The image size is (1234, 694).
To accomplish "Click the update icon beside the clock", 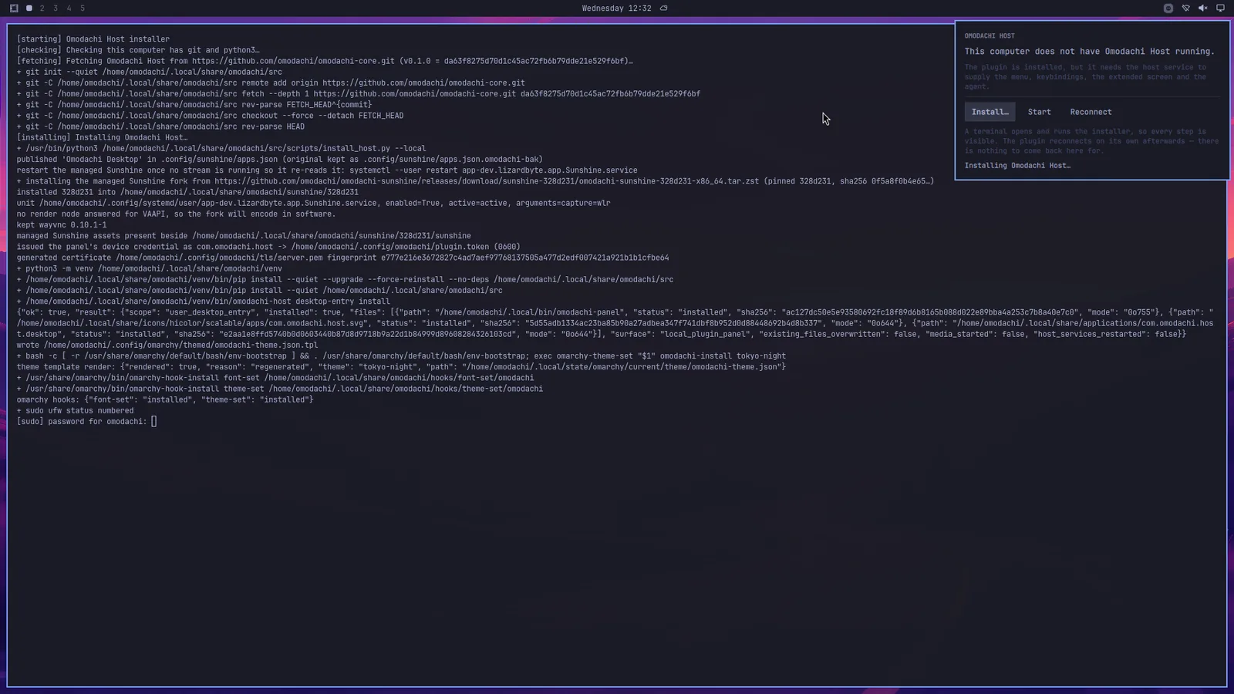I will click(x=664, y=8).
